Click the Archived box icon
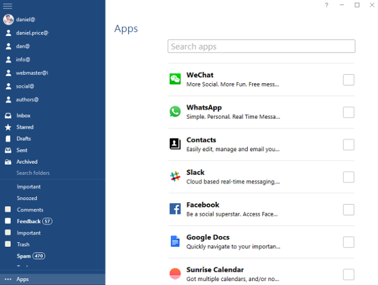 tap(8, 162)
